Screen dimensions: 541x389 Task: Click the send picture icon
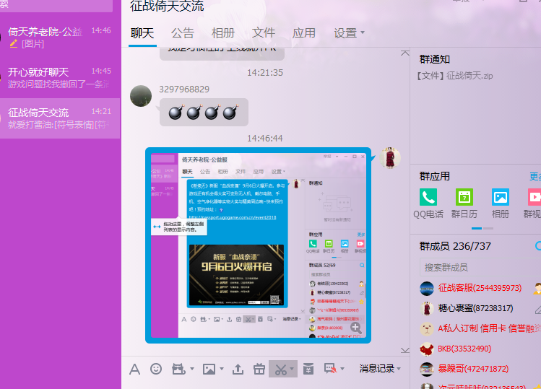pyautogui.click(x=209, y=369)
